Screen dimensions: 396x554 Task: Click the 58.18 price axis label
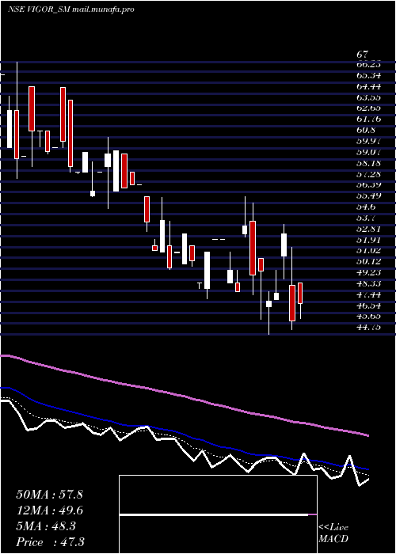368,163
